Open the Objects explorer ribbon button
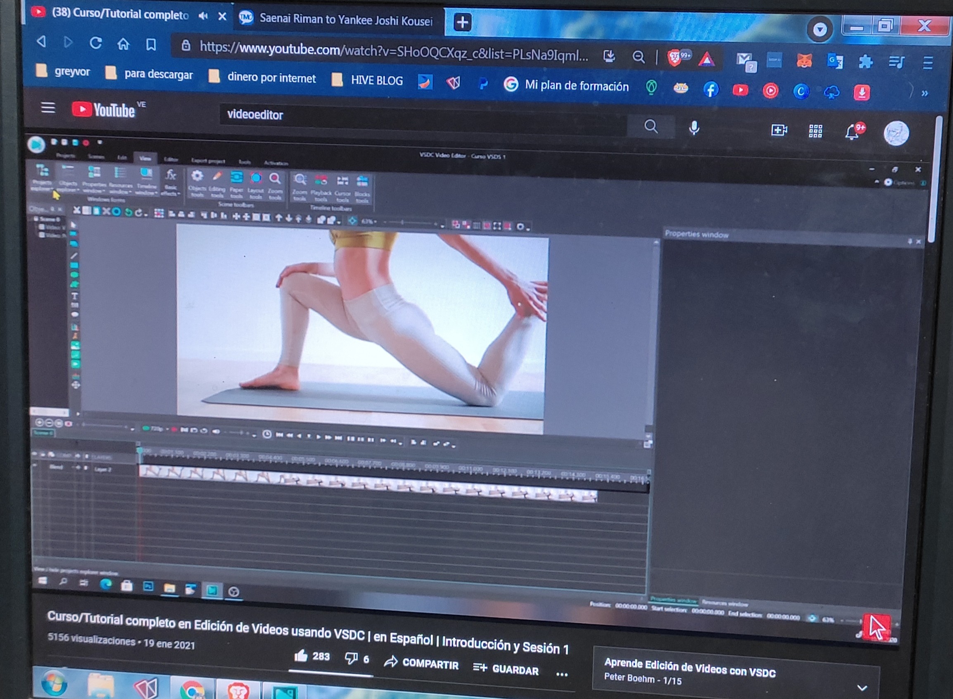The image size is (953, 699). tap(68, 179)
